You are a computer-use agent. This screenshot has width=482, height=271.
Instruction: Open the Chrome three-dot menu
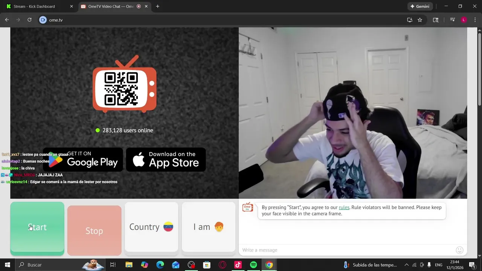pos(475,20)
